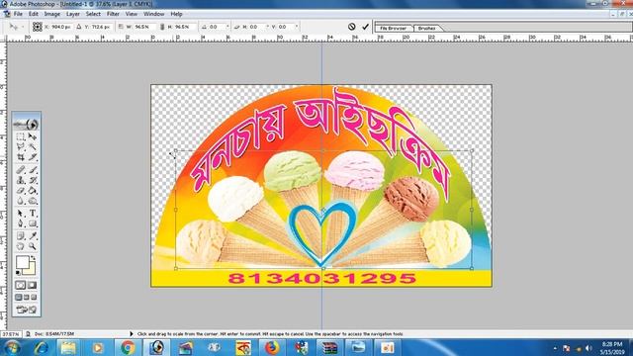
Task: Select the Rectangle shape tool
Action: click(x=33, y=223)
